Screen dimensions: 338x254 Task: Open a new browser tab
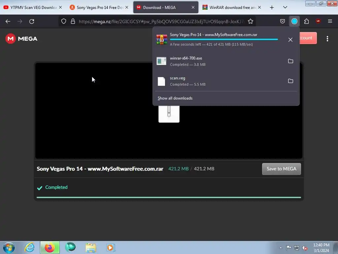[x=272, y=8]
